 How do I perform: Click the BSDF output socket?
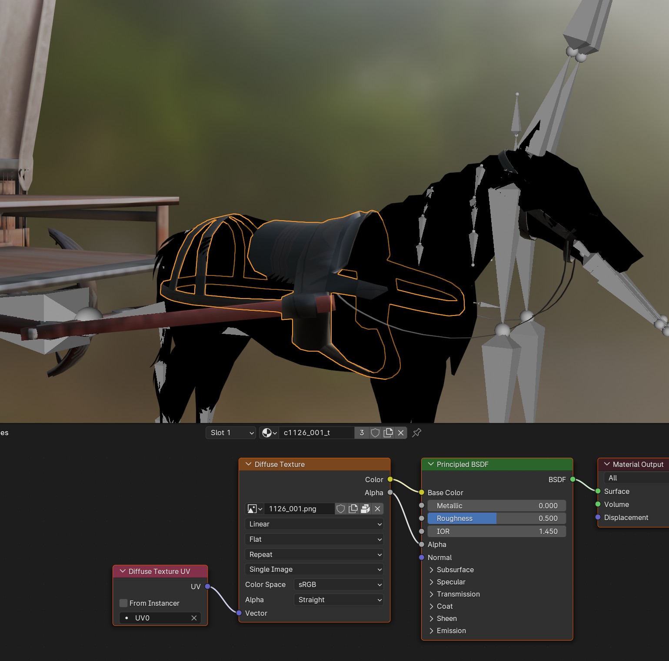pyautogui.click(x=572, y=480)
